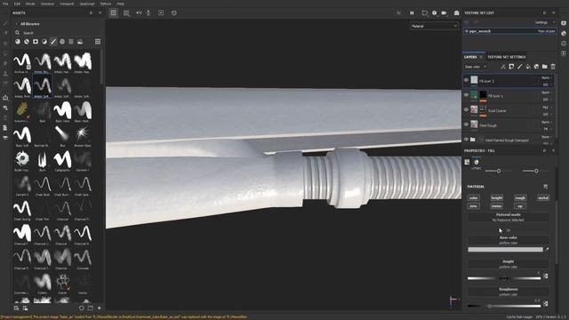
Task: Open Rust Coarse blend mode dropdown
Action: pyautogui.click(x=547, y=108)
